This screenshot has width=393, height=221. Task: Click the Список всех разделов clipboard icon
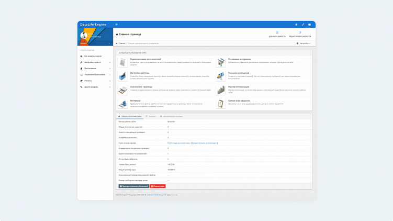(x=221, y=104)
